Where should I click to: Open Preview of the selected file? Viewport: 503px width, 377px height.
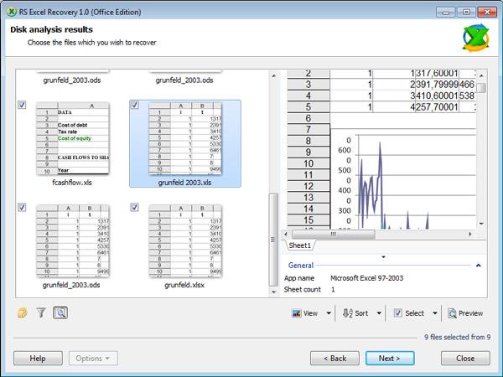[465, 313]
